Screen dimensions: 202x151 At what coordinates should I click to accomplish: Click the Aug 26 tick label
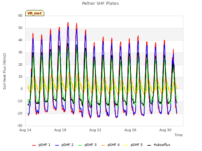coord(130,130)
